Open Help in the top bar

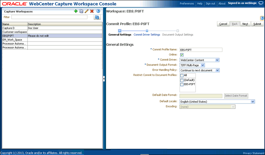[200, 3]
